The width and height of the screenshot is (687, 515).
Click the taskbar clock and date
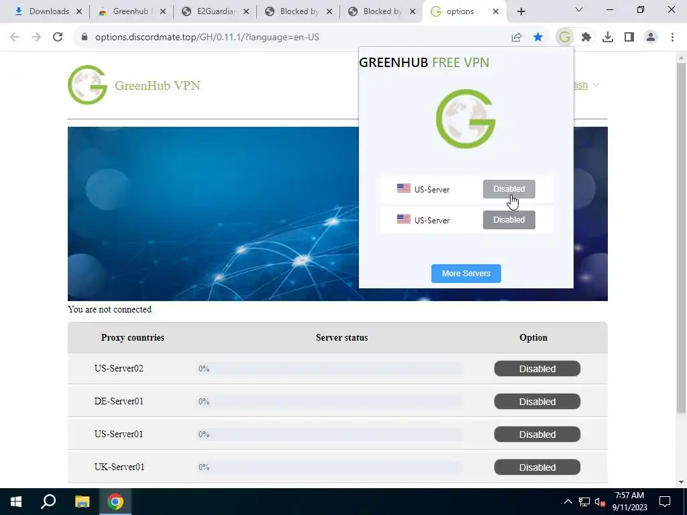(x=629, y=502)
